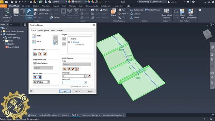Image resolution: width=215 pixels, height=121 pixels.
Task: Toggle Follow Defaults checkbox
Action: tap(35, 63)
